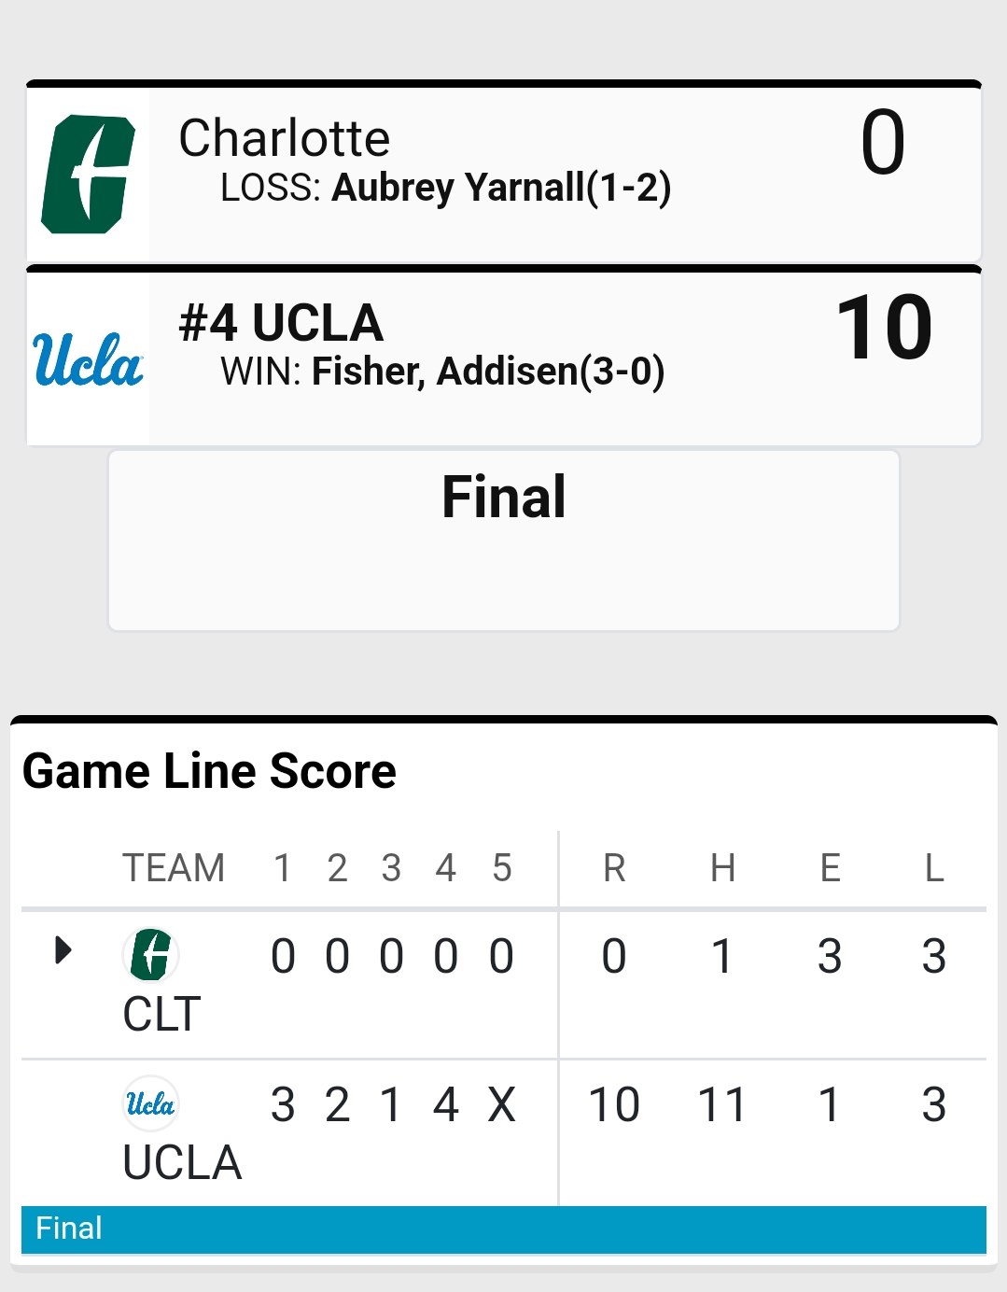
Task: Click the R column header
Action: pyautogui.click(x=614, y=868)
